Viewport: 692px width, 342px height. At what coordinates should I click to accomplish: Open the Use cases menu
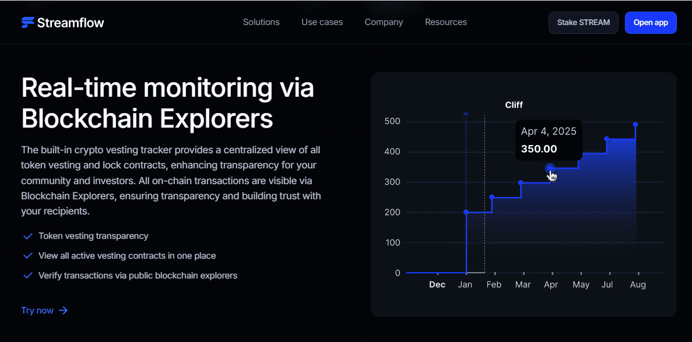(322, 22)
